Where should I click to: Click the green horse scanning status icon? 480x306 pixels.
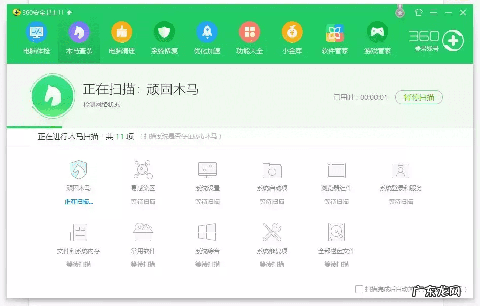53,95
